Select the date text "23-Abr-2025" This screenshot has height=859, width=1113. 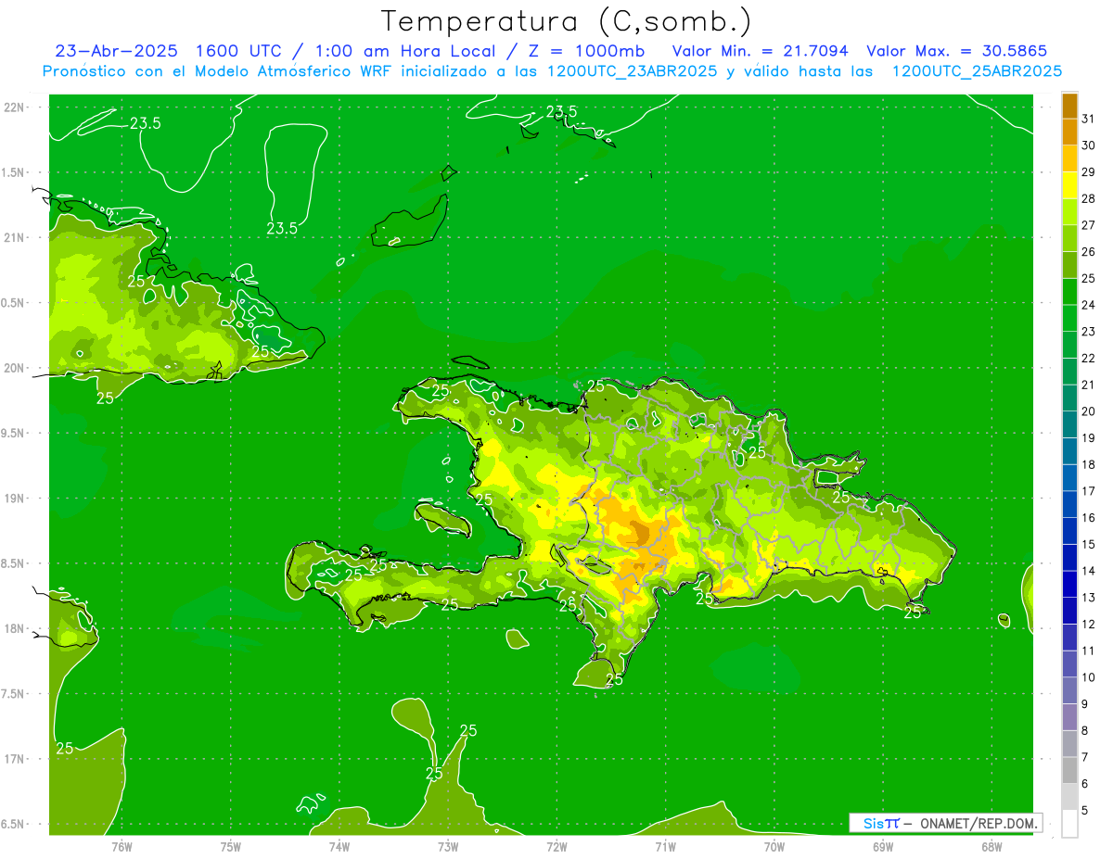coord(117,51)
